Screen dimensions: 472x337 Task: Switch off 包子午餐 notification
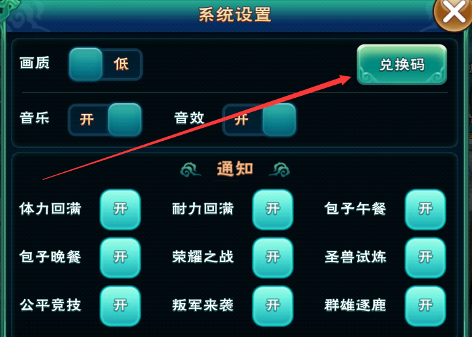425,209
